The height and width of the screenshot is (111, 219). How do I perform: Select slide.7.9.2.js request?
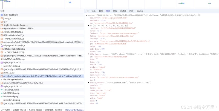42,73
